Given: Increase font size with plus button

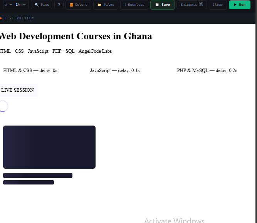Looking at the screenshot, I should 24,5.
